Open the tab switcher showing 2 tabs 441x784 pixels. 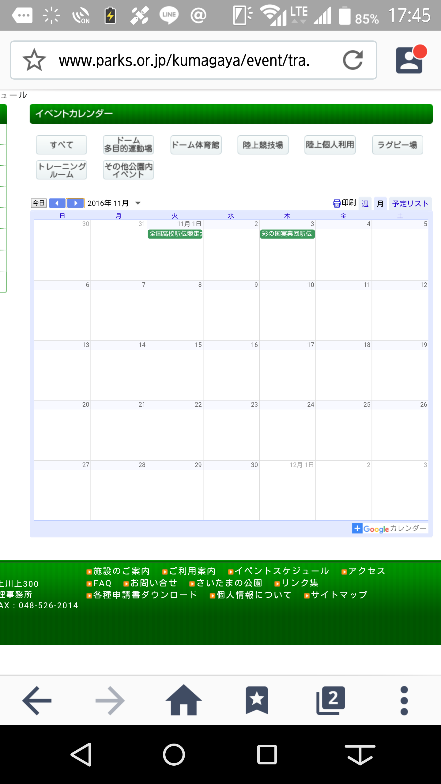click(330, 700)
